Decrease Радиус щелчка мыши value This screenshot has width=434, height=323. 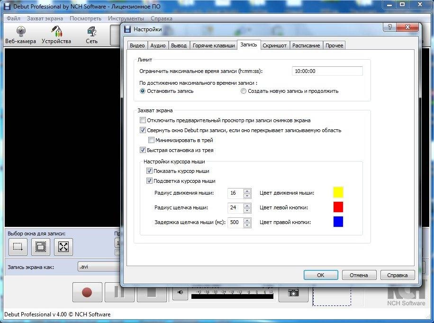pos(247,210)
